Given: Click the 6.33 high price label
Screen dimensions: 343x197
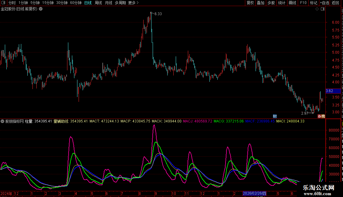Looking at the screenshot, I should [158, 14].
